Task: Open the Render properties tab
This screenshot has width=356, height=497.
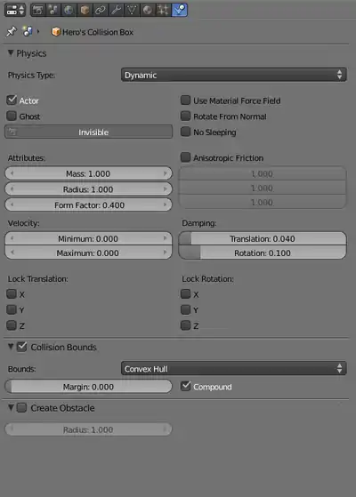Action: coord(38,10)
